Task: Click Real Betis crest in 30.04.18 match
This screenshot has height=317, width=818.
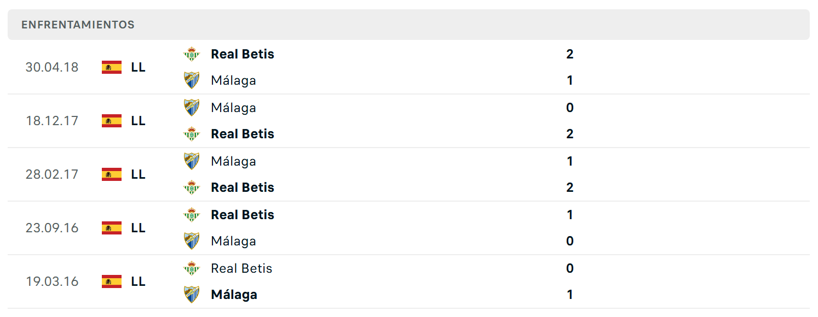Action: coord(192,54)
